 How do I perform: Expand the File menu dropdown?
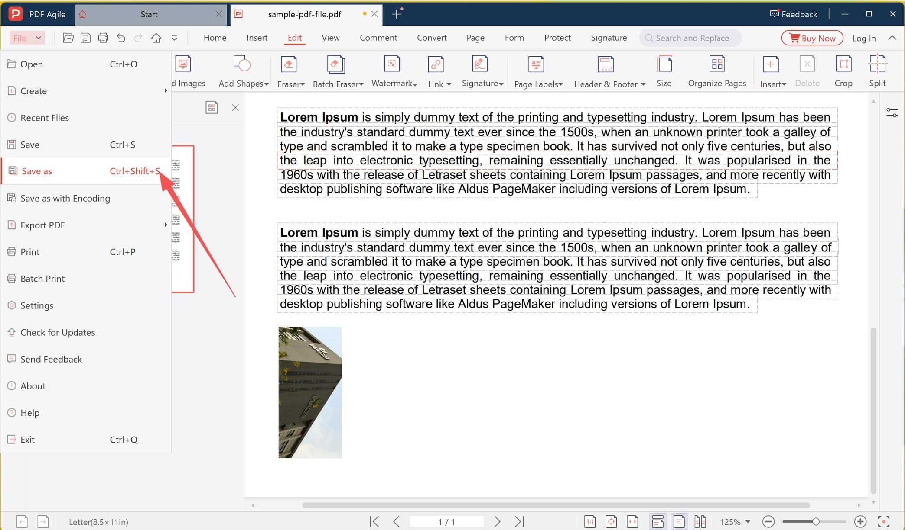tap(27, 38)
